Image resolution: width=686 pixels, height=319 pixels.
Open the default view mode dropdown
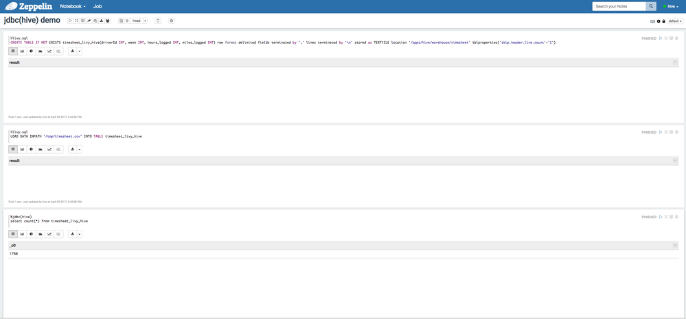[x=675, y=21]
